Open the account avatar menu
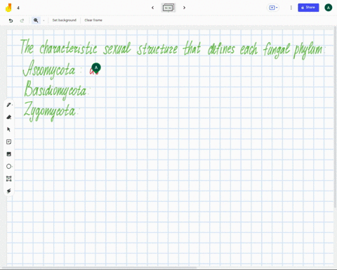The image size is (337, 270). 329,8
